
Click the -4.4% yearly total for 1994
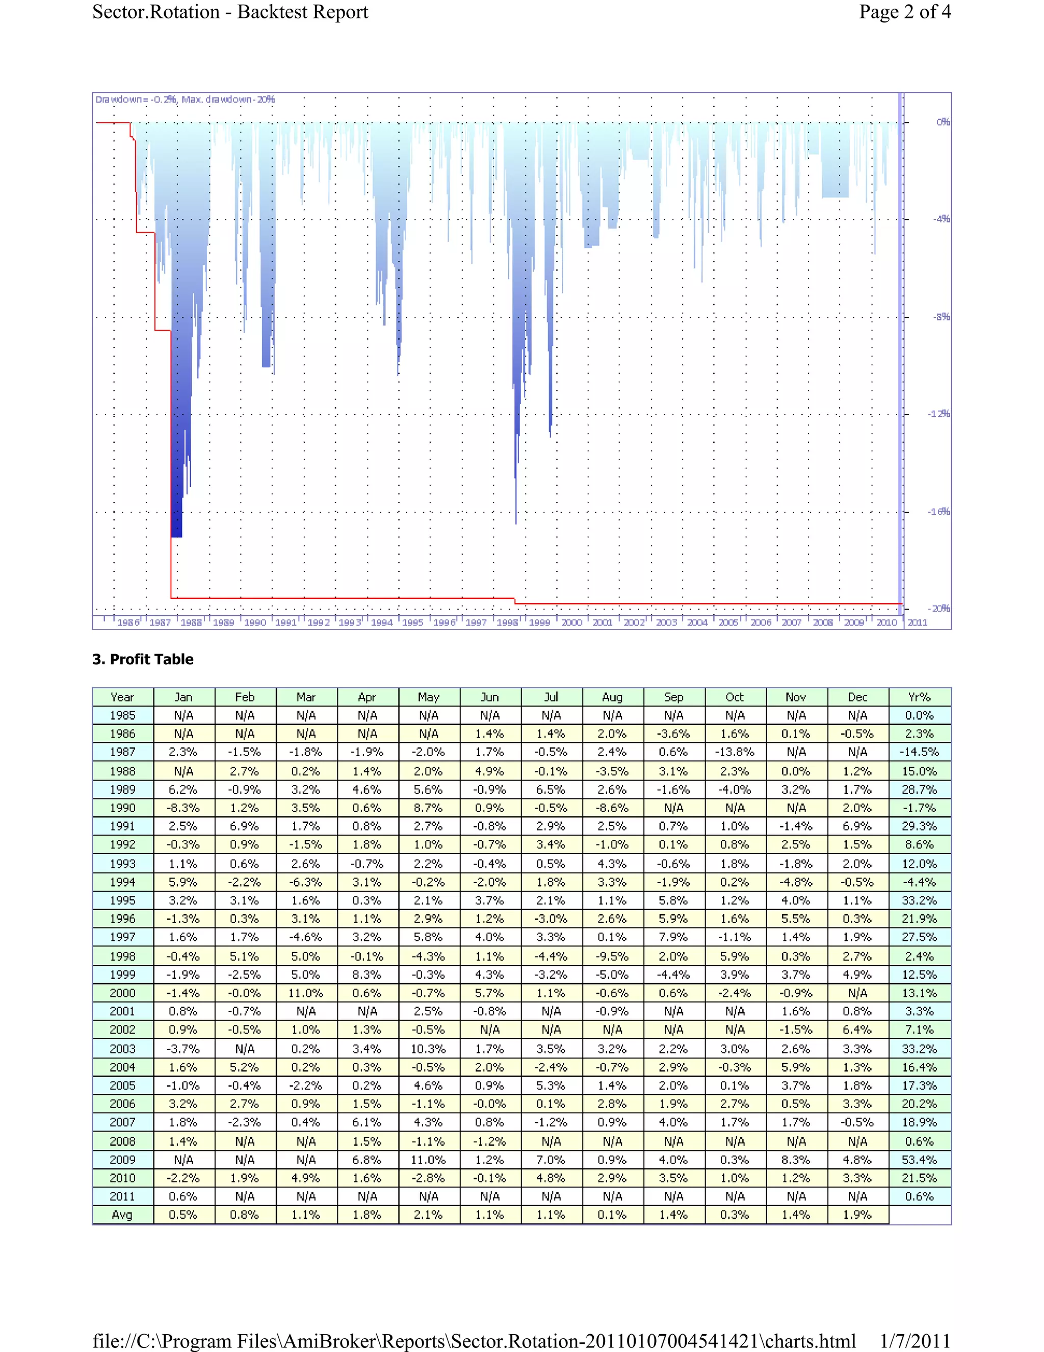tap(920, 882)
